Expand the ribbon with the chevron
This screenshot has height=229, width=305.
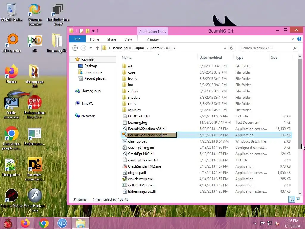click(293, 39)
